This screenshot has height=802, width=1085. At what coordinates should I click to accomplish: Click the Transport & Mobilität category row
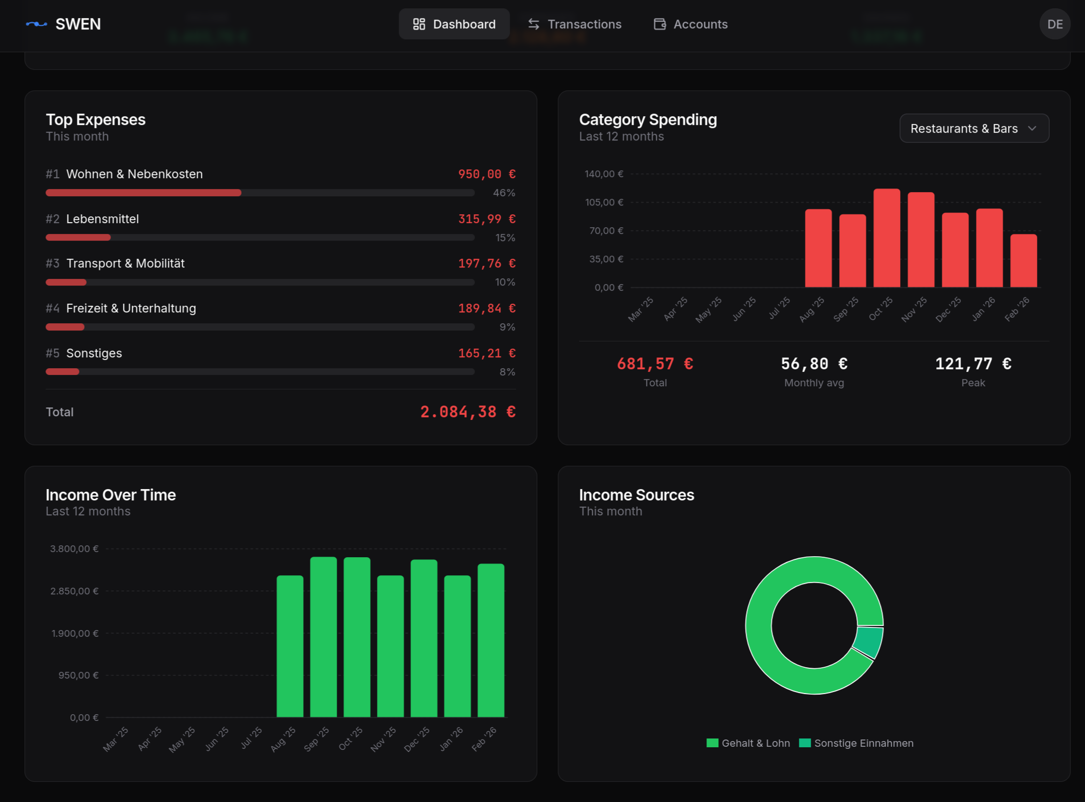125,263
